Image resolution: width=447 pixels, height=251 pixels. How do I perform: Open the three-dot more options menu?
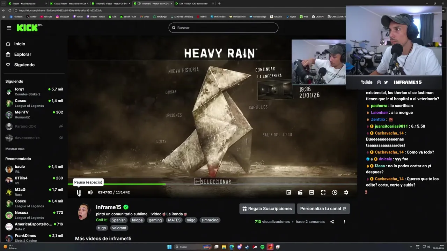point(345,222)
